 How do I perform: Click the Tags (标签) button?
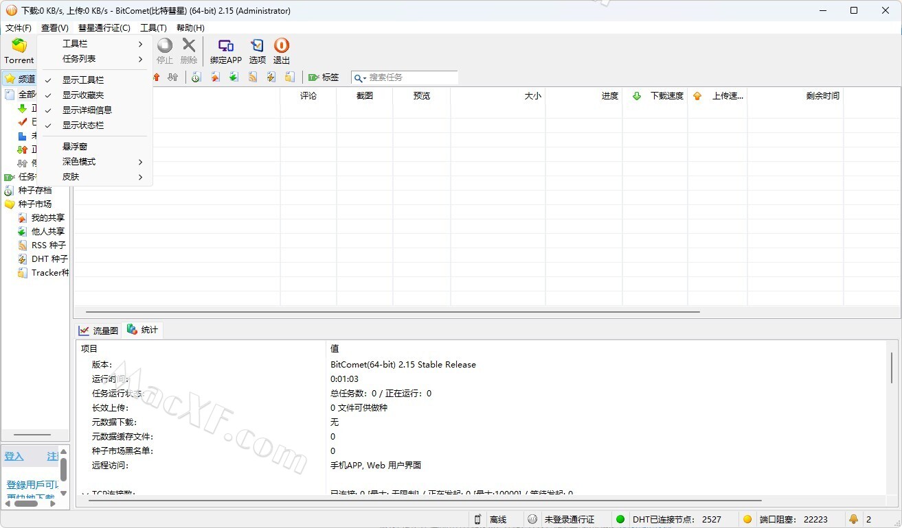tap(324, 77)
